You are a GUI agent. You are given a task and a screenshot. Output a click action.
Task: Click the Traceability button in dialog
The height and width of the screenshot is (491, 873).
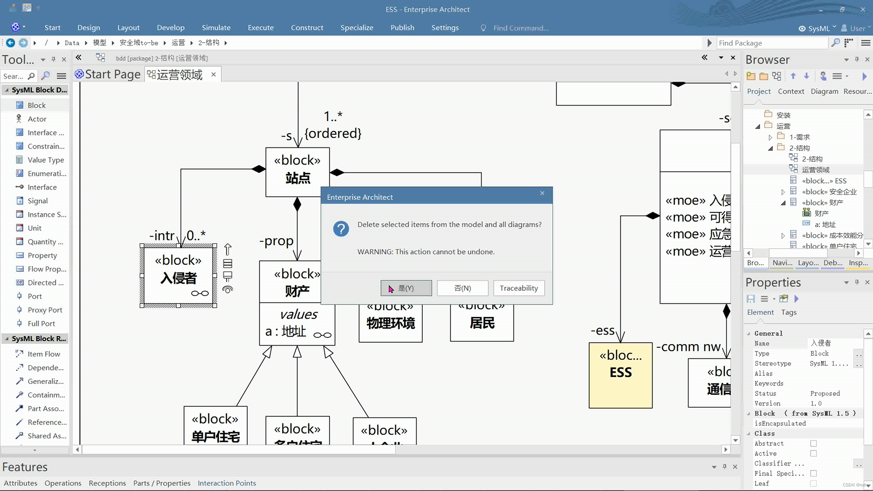pyautogui.click(x=518, y=288)
